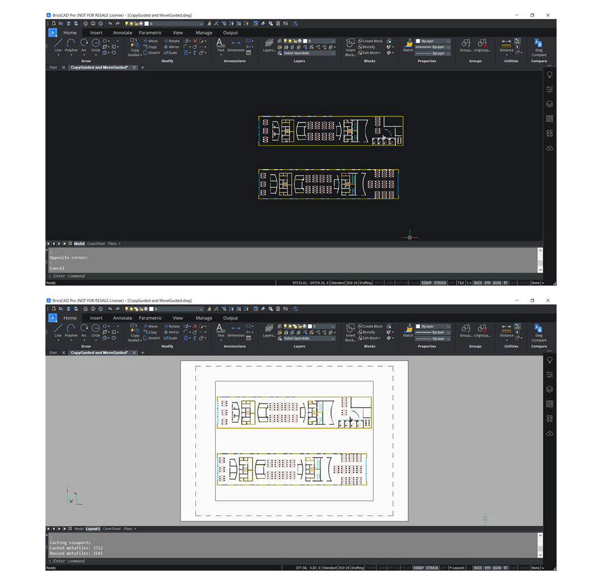Click Copy Guided icon in upper window
Image resolution: width=602 pixels, height=582 pixels.
[135, 43]
